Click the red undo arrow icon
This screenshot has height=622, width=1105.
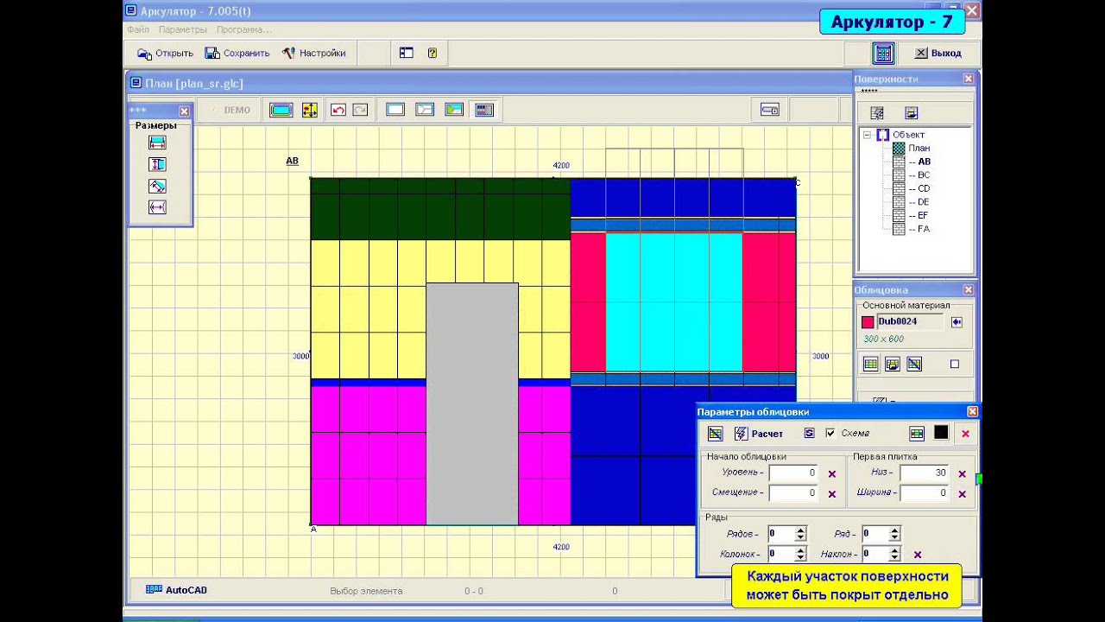pos(338,110)
